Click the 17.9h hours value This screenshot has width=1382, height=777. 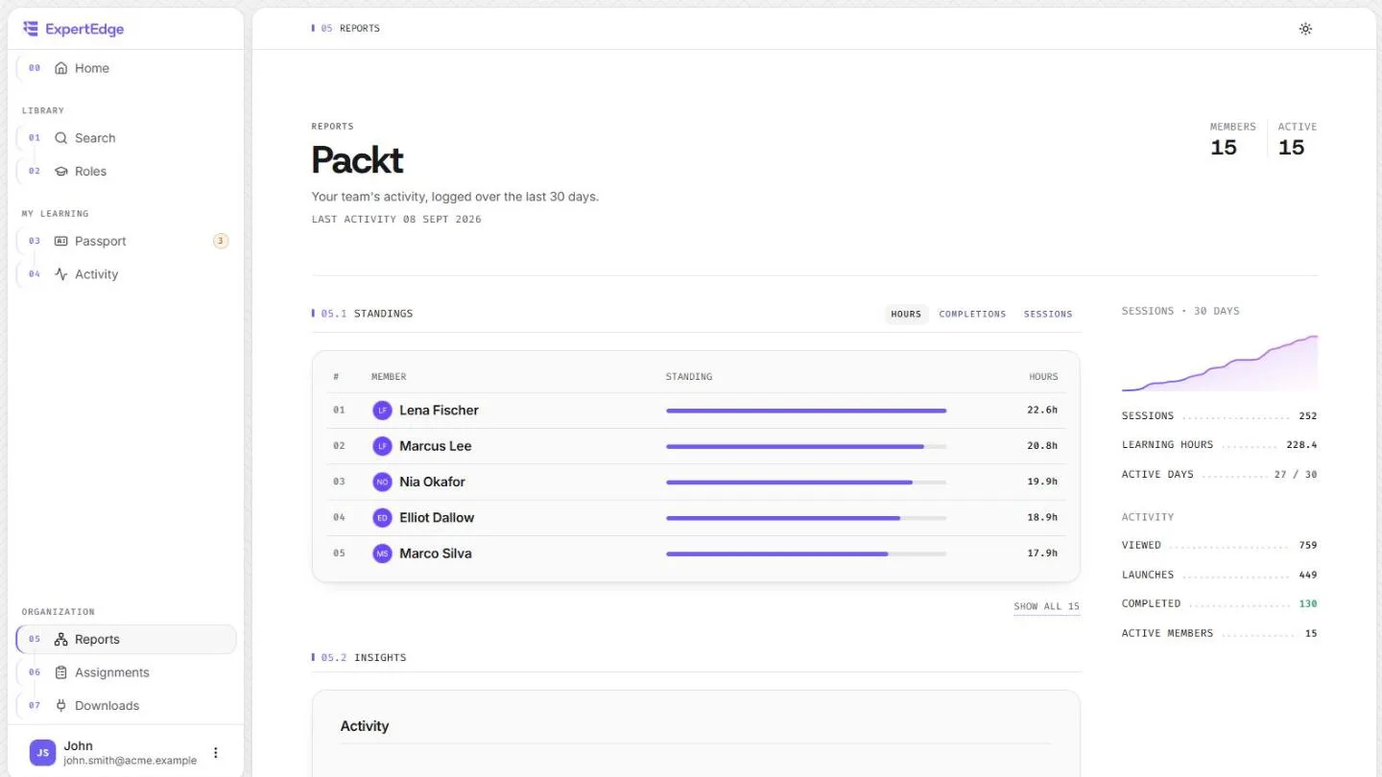(1042, 553)
